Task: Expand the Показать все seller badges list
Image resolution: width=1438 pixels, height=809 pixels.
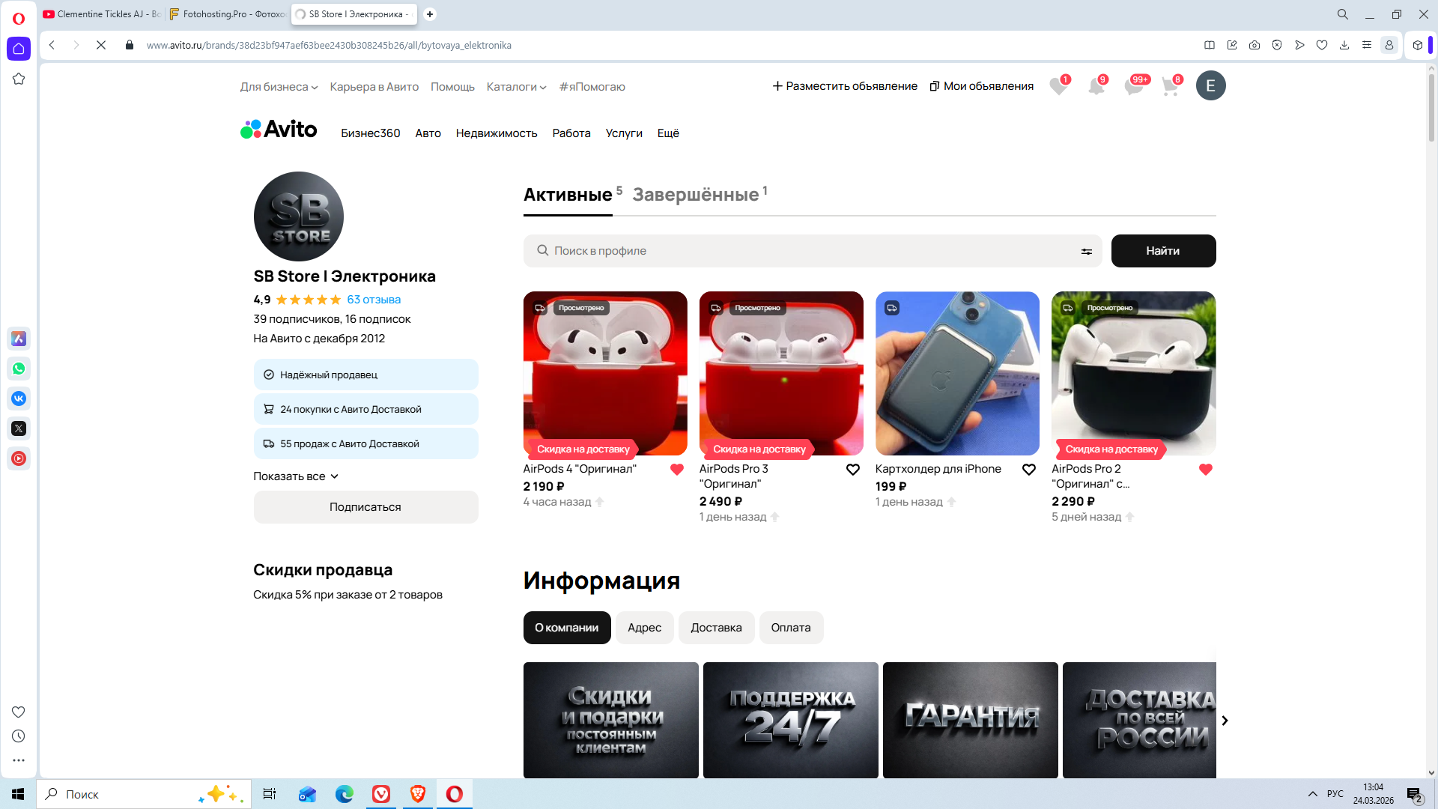Action: (x=296, y=476)
